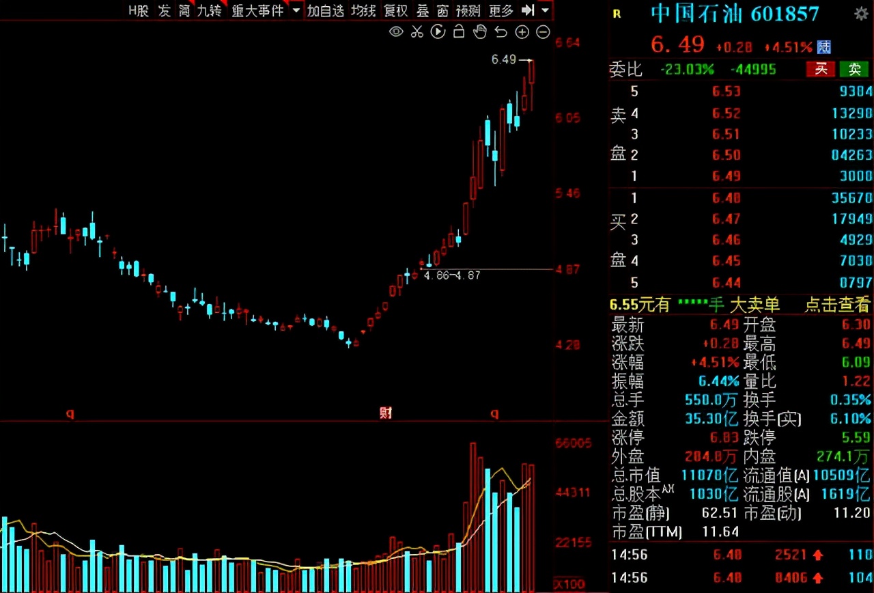Click the 点击查看 link
Screen dimensions: 874x593
pos(838,305)
